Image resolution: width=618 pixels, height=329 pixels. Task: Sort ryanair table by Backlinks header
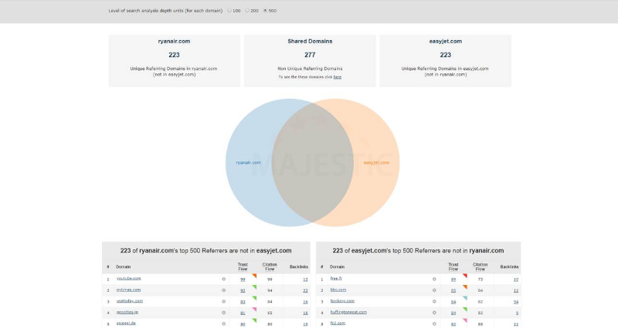point(299,266)
